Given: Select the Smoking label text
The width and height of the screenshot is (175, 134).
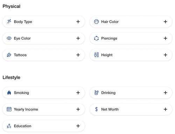Looking at the screenshot, I should pos(21,93).
